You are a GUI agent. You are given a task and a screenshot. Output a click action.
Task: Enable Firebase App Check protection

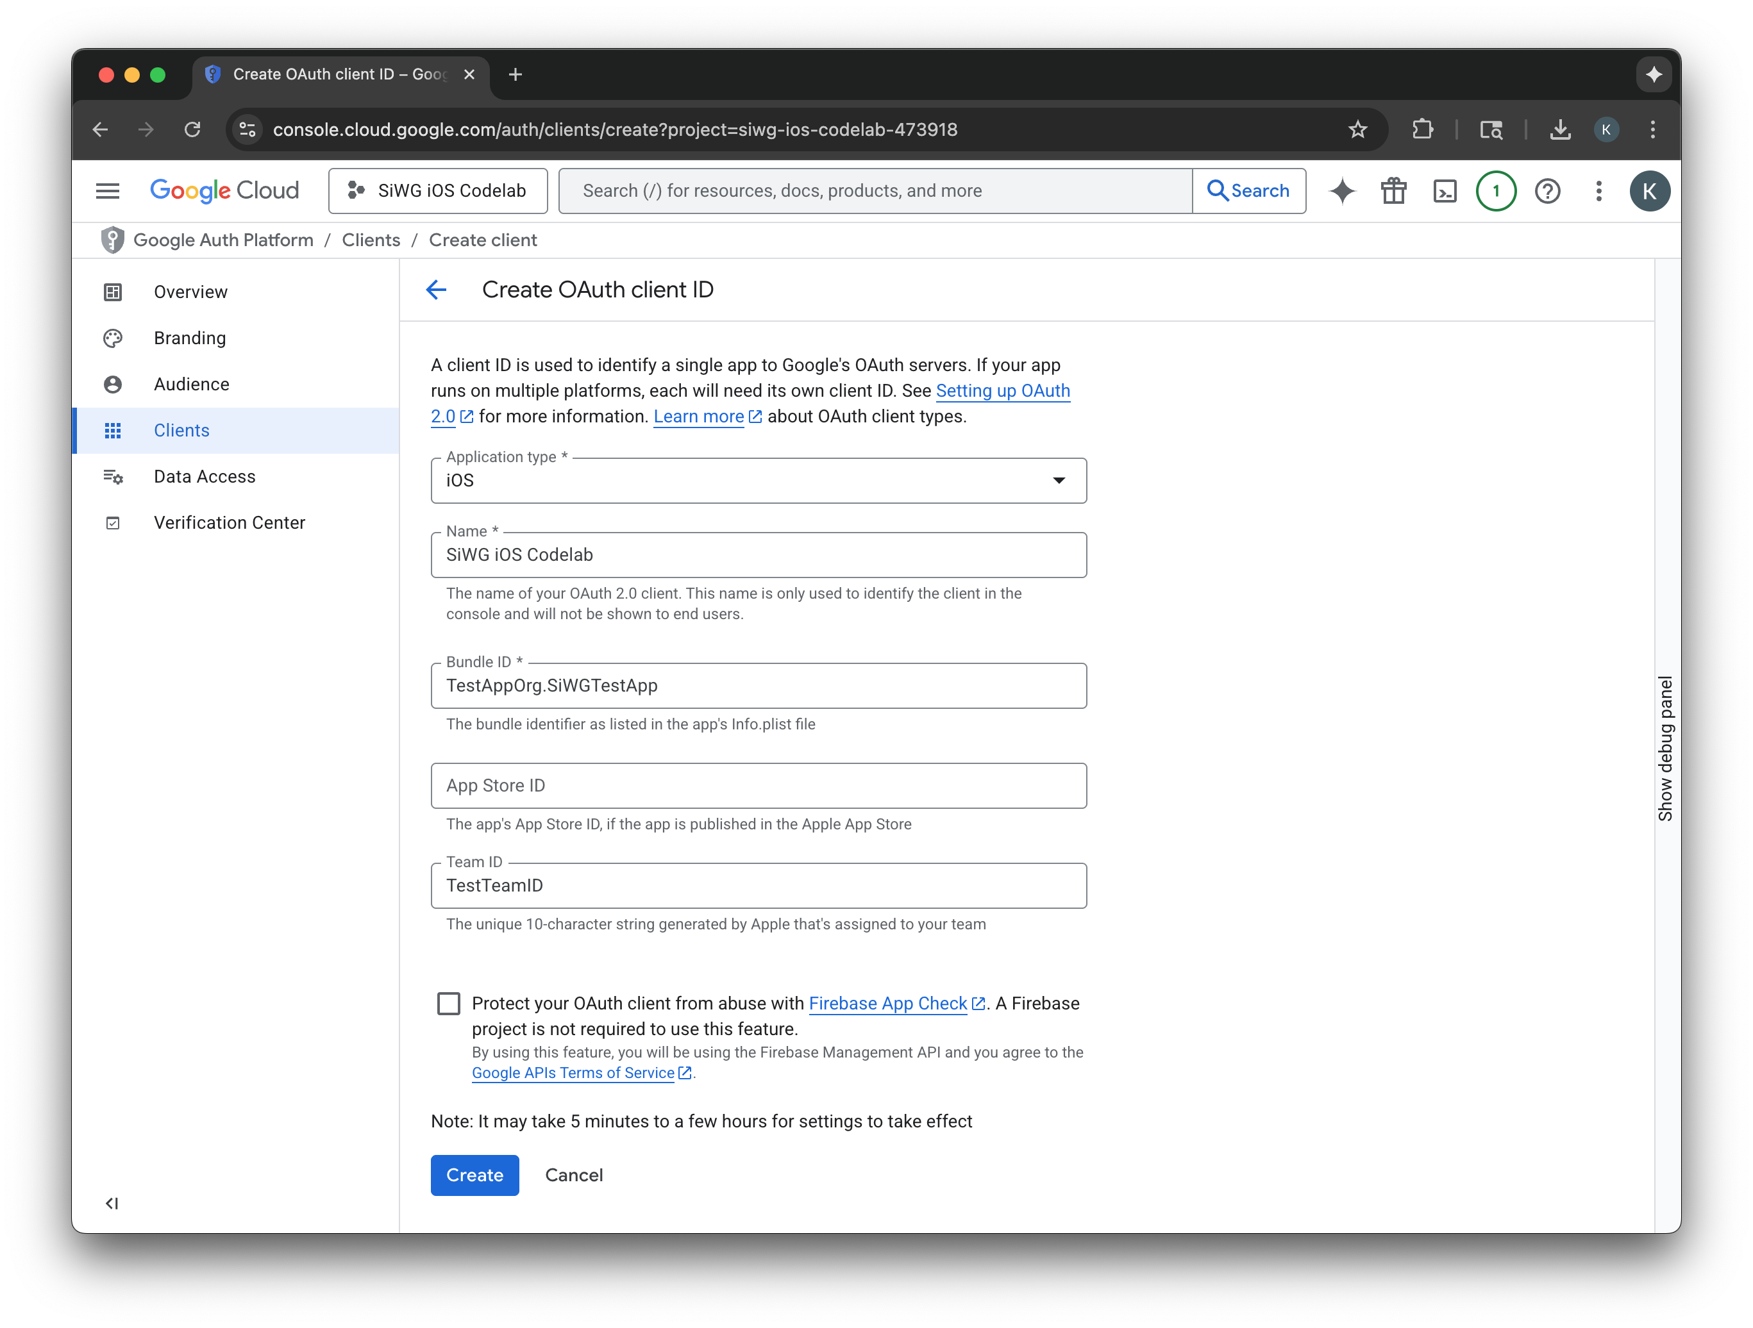pos(449,1002)
